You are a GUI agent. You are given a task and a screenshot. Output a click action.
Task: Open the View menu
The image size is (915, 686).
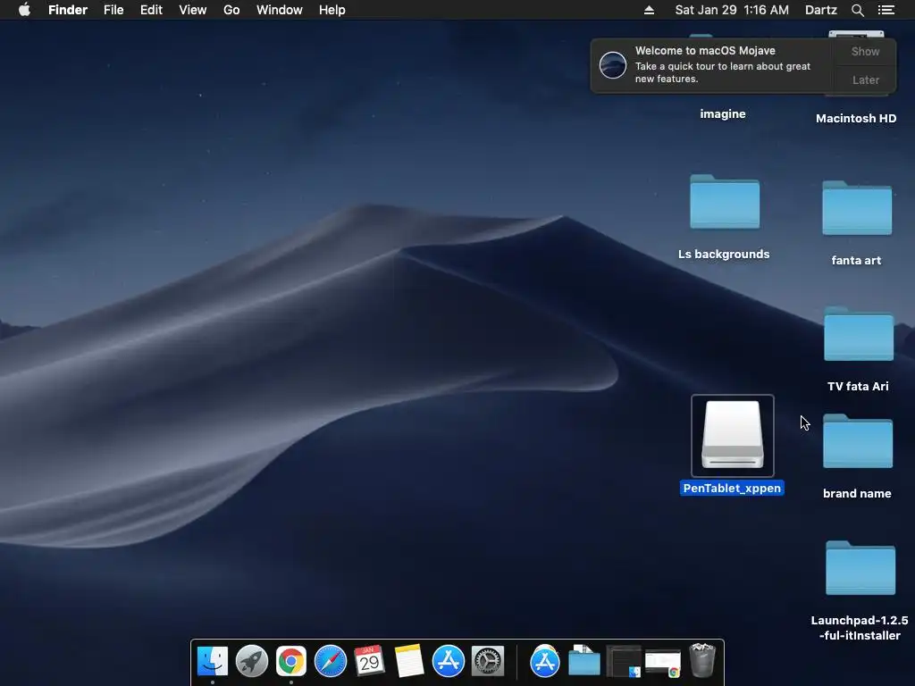pyautogui.click(x=193, y=10)
